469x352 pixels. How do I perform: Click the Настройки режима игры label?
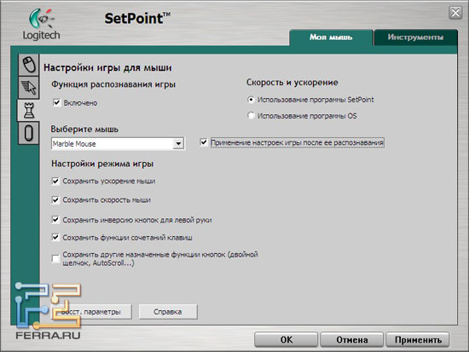point(102,164)
